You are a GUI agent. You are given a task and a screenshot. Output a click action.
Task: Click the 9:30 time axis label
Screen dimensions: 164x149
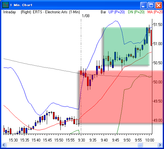coord(82,140)
